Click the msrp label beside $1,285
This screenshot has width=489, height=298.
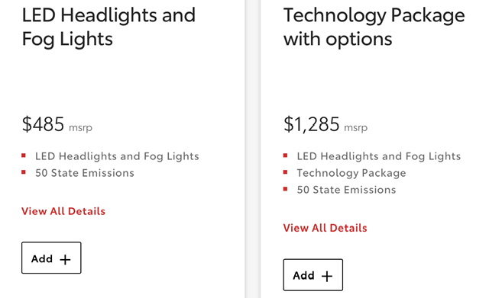356,127
